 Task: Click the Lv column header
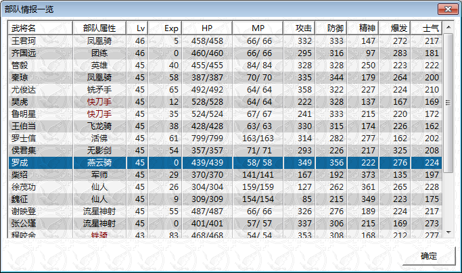click(x=139, y=28)
